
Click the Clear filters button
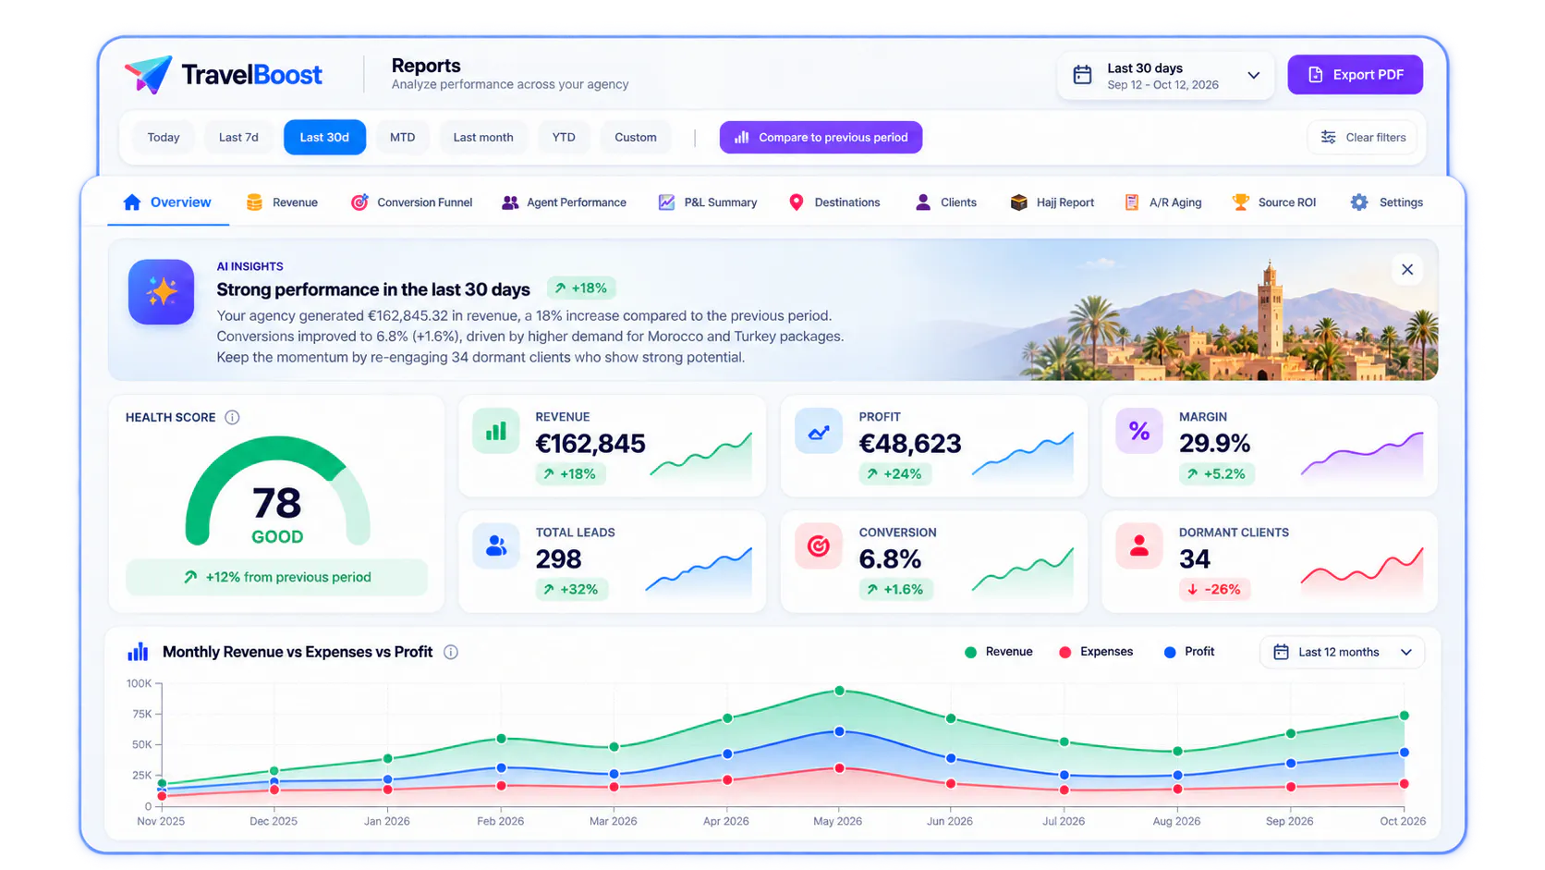point(1363,137)
